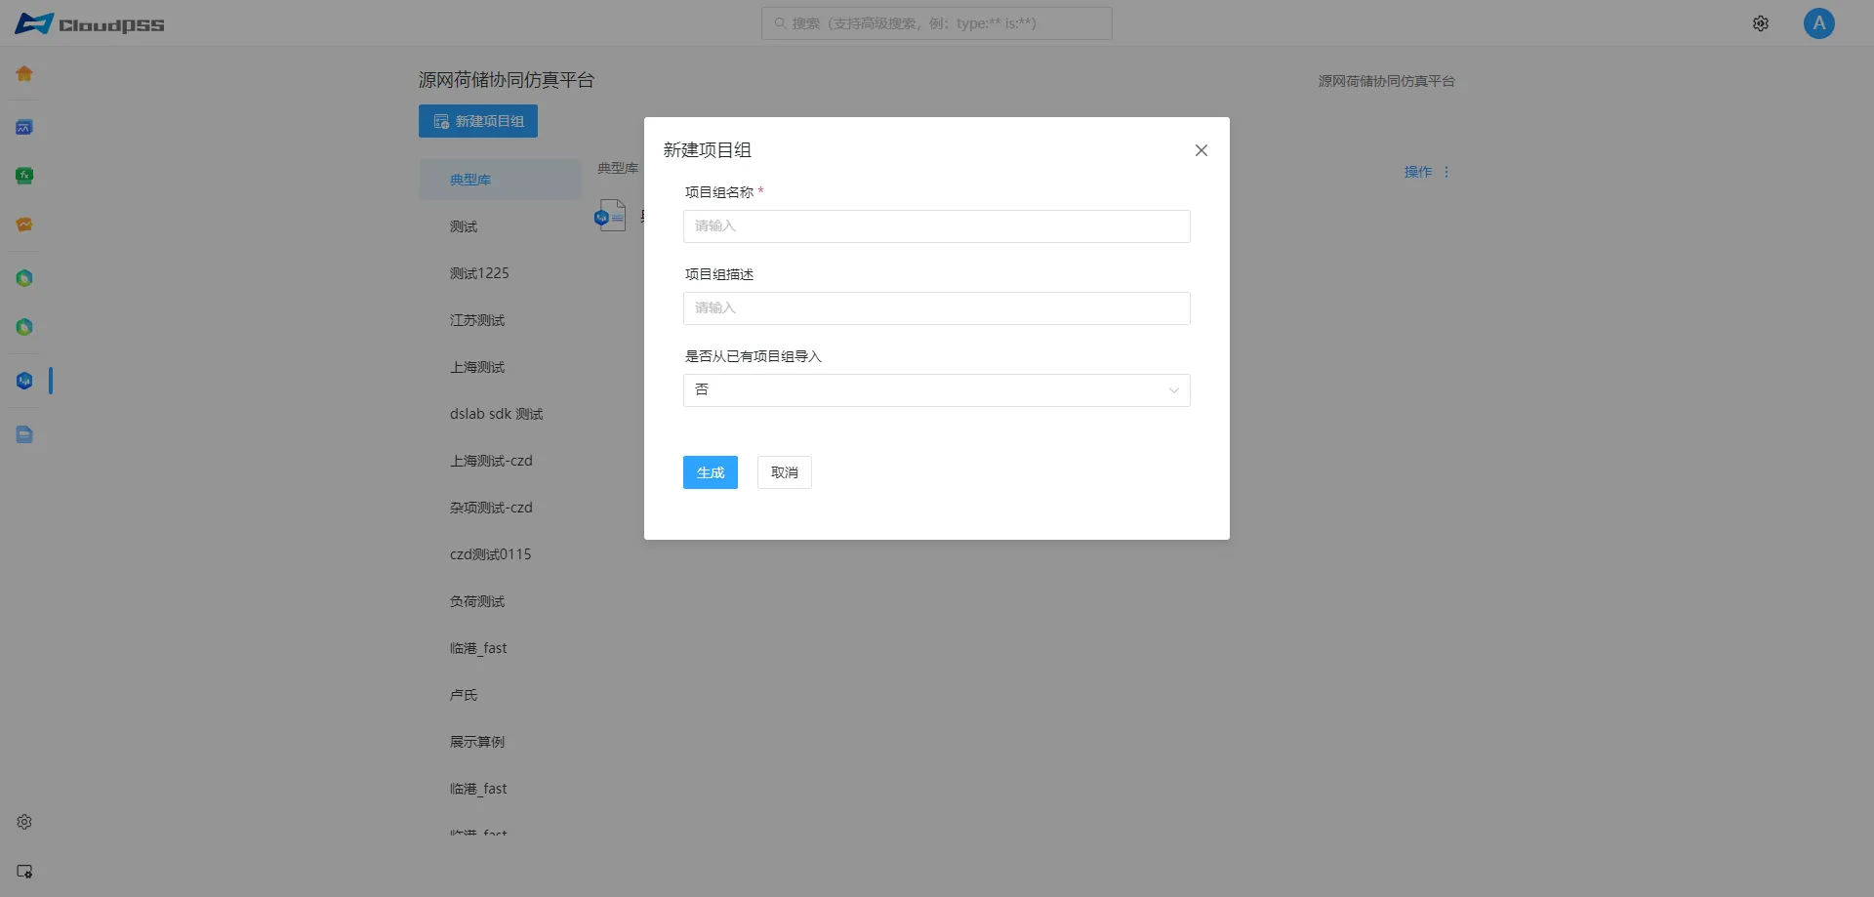Open the user avatar A menu
1874x897 pixels.
click(x=1819, y=23)
